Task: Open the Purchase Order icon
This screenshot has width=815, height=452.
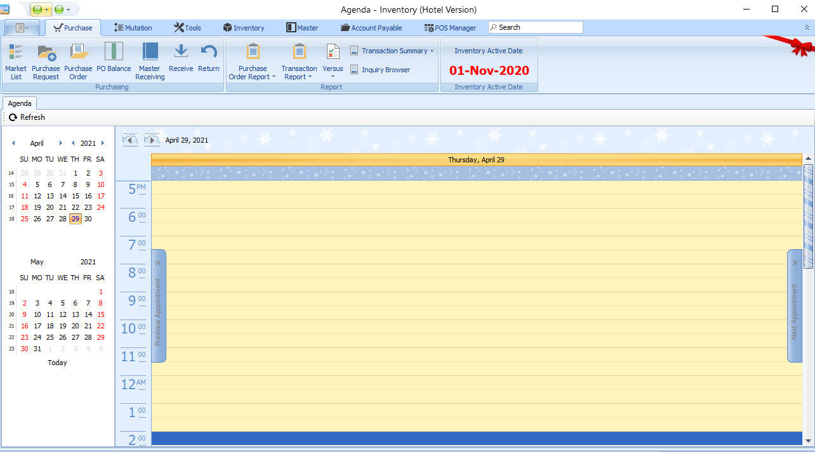Action: point(78,61)
